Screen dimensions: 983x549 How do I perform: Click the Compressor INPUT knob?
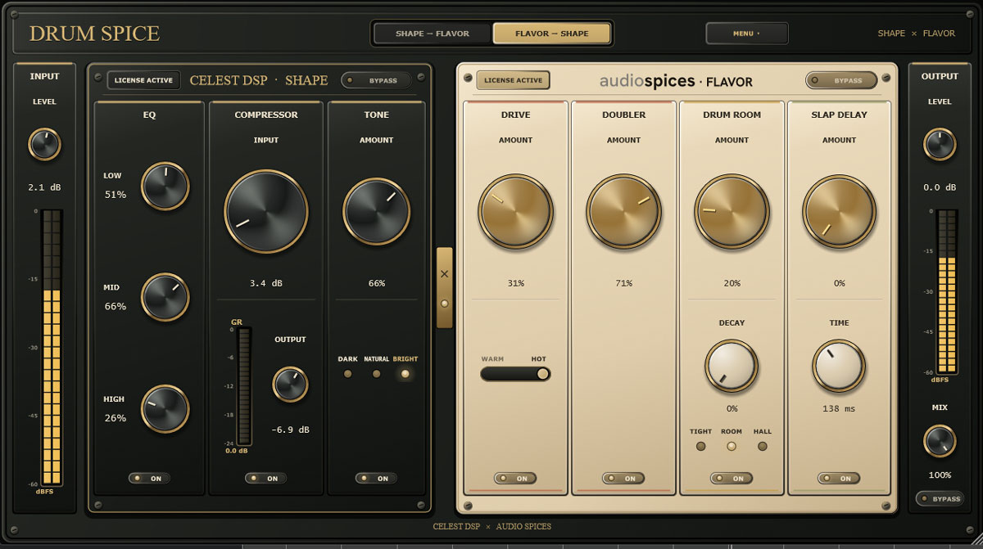(266, 212)
